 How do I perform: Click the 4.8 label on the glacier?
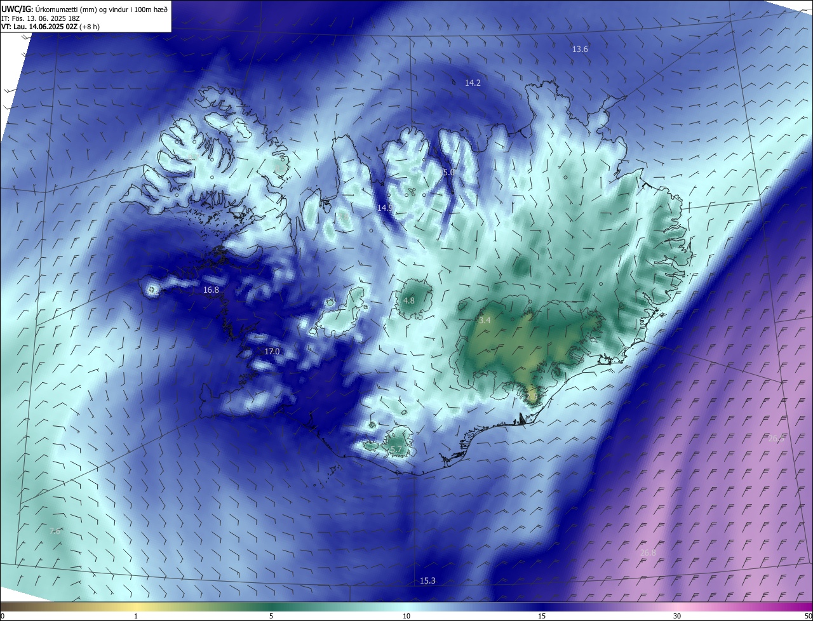click(409, 301)
